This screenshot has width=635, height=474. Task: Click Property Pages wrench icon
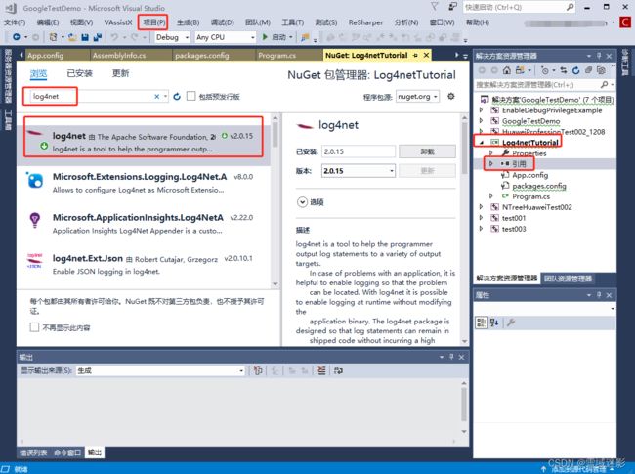click(511, 323)
